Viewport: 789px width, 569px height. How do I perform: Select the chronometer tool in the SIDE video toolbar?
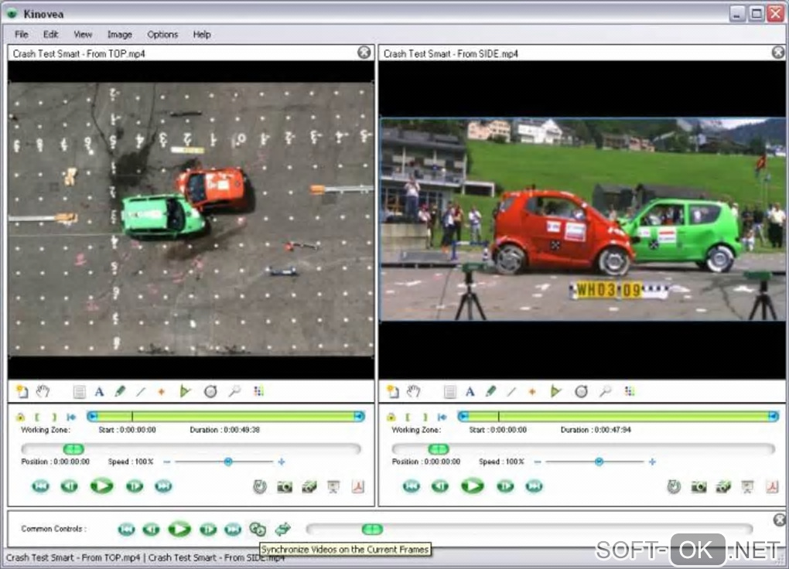pos(581,391)
